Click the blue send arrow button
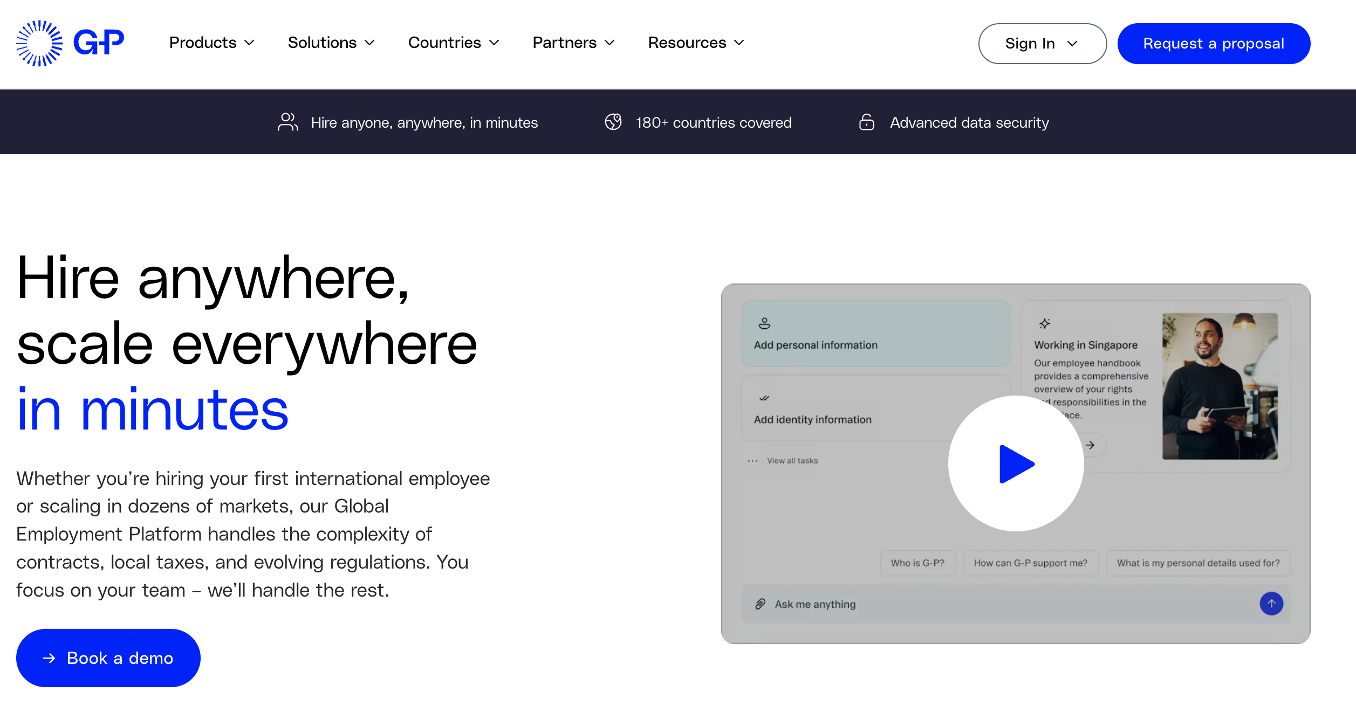This screenshot has height=706, width=1356. (x=1271, y=604)
